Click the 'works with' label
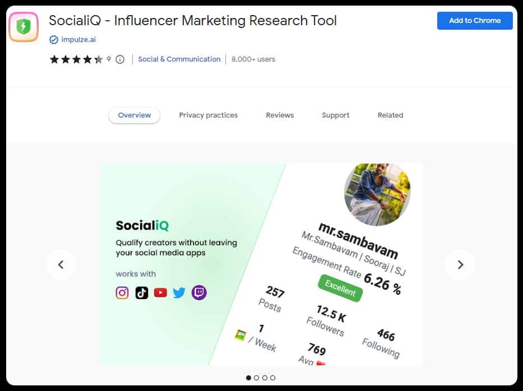Screen dimensions: 523x391 [x=136, y=274]
